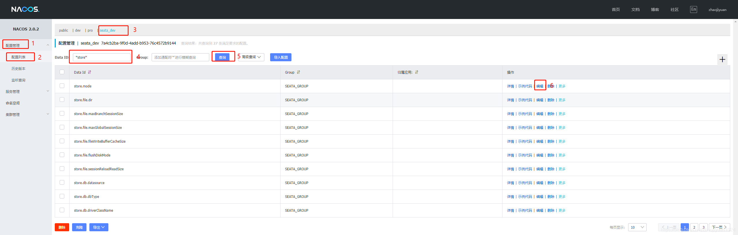Image resolution: width=738 pixels, height=235 pixels.
Task: Open 更多 menu for store.file.dir
Action: (x=562, y=100)
